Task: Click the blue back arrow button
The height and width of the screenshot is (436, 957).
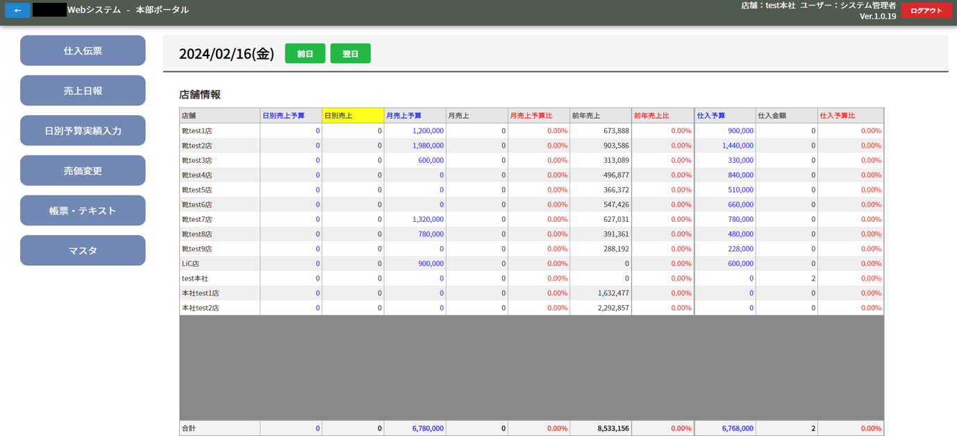Action: (17, 10)
